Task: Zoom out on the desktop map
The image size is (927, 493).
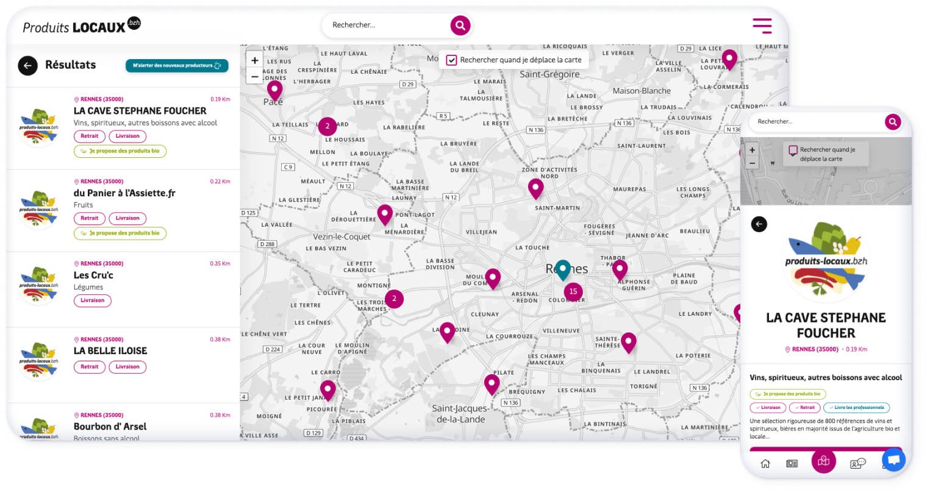Action: point(255,77)
